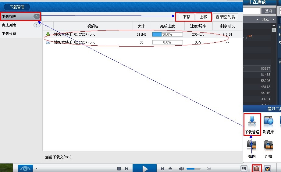Image resolution: width=281 pixels, height=172 pixels.
Task: Mute the volume speaker icon
Action: (x=181, y=169)
